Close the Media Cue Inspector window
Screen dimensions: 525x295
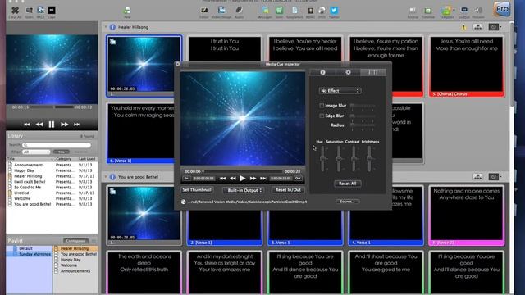click(177, 64)
